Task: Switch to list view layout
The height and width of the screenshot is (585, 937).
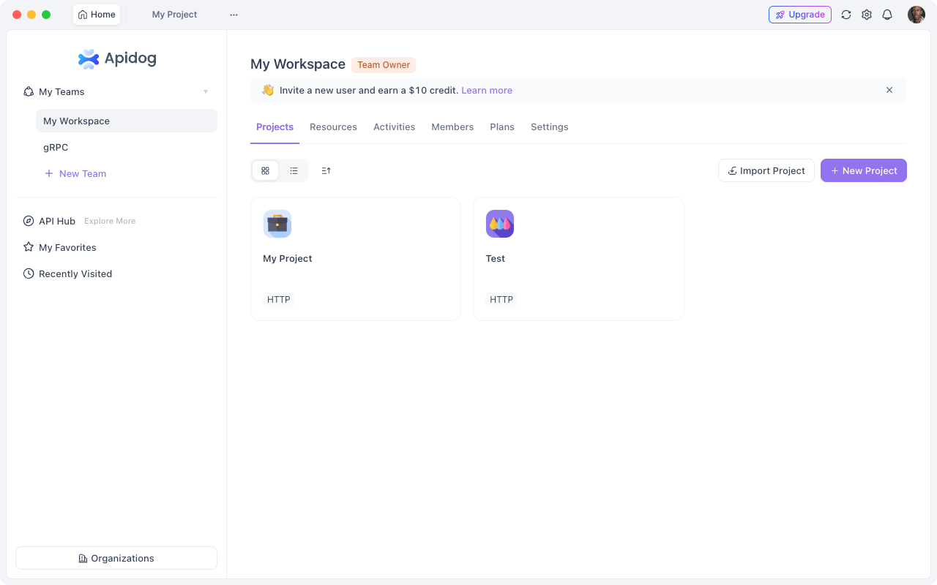Action: [x=294, y=170]
